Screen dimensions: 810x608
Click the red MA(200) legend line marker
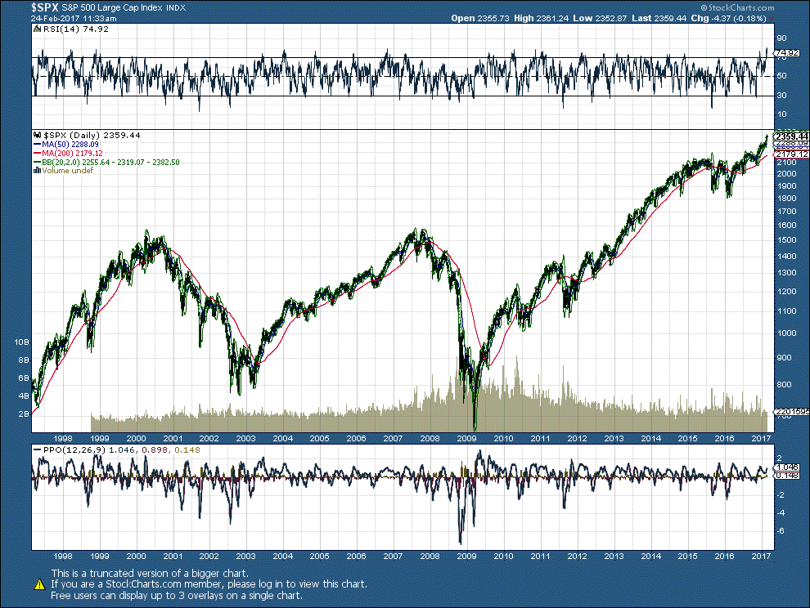pos(37,154)
